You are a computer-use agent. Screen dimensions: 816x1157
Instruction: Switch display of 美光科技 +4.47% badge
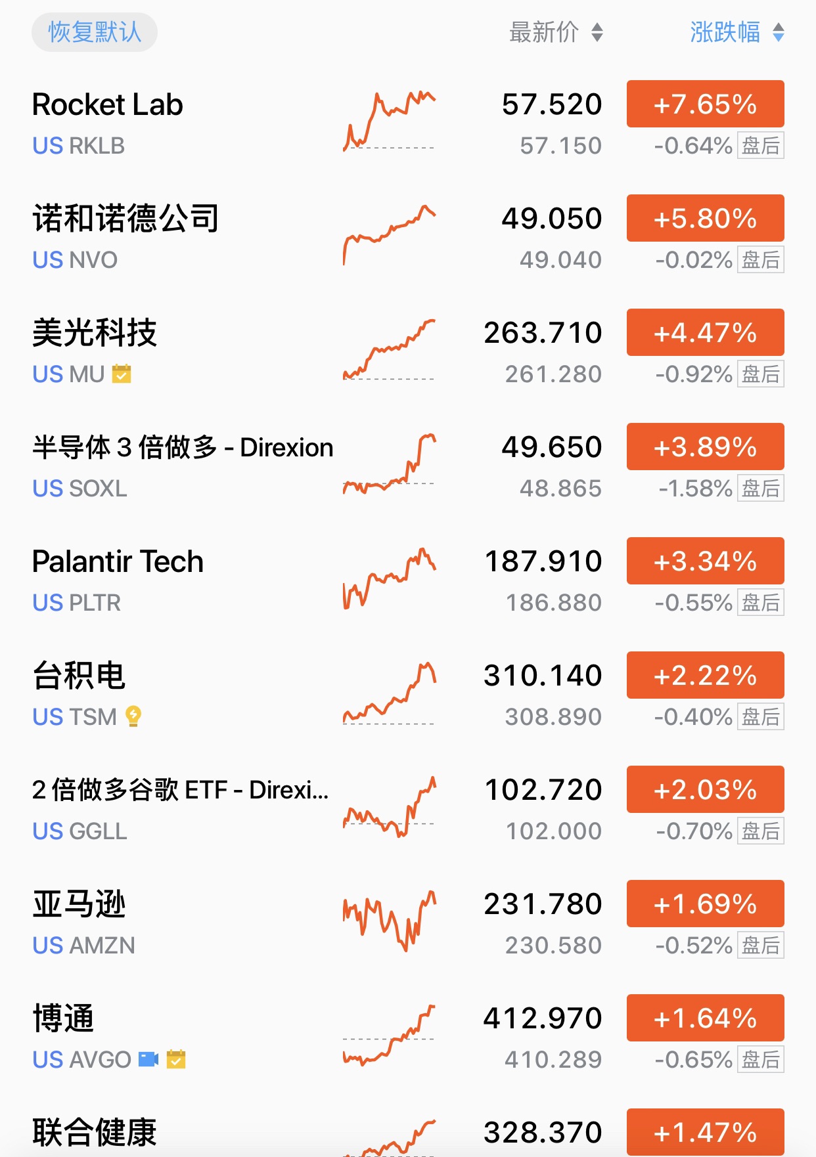pos(705,333)
